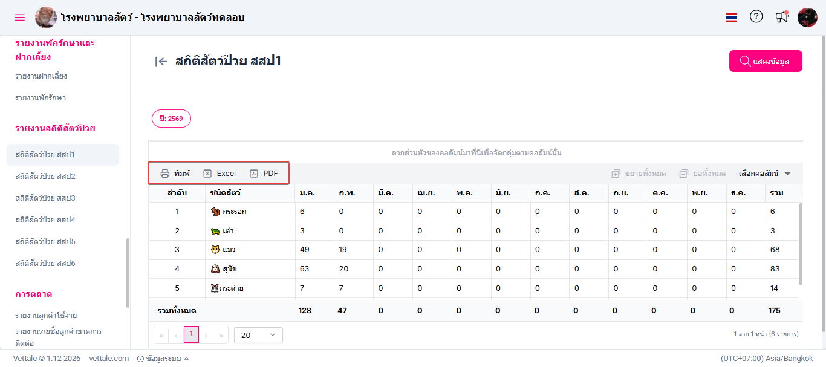Sort table by ชนิดสัตว์ column header
The width and height of the screenshot is (826, 367).
point(226,193)
